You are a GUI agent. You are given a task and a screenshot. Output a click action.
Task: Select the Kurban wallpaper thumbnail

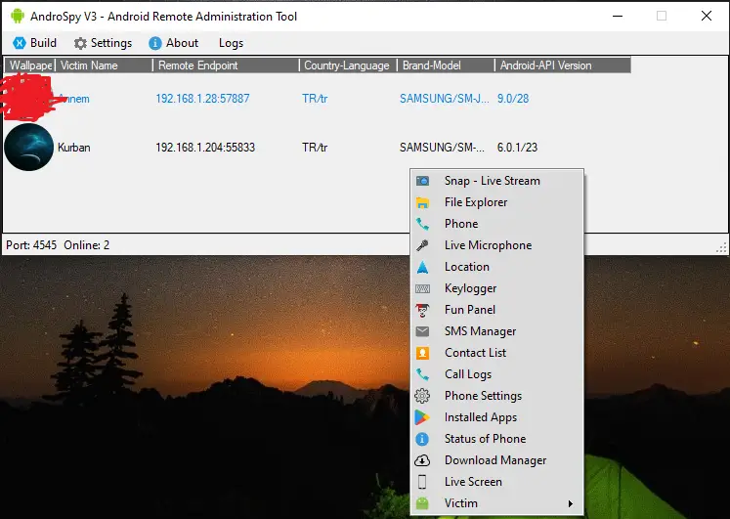tap(28, 148)
